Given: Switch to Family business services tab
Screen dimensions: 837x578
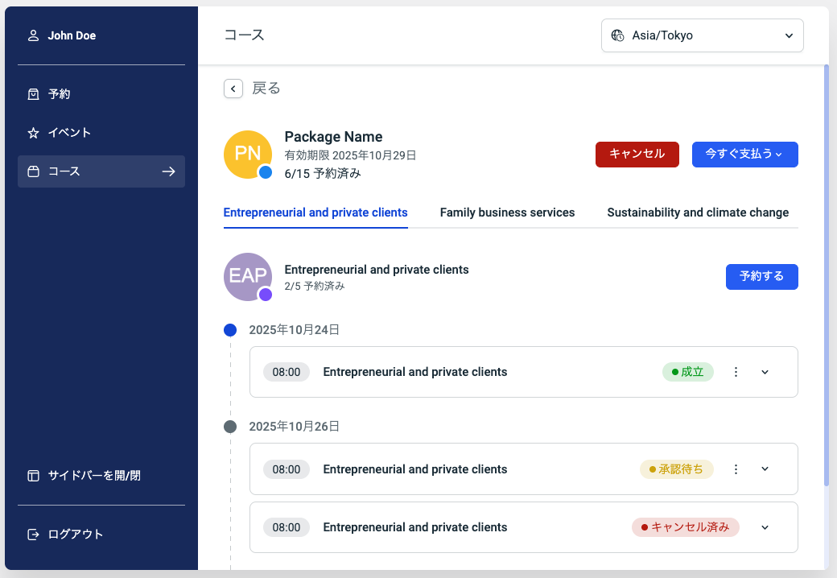Looking at the screenshot, I should pos(507,213).
